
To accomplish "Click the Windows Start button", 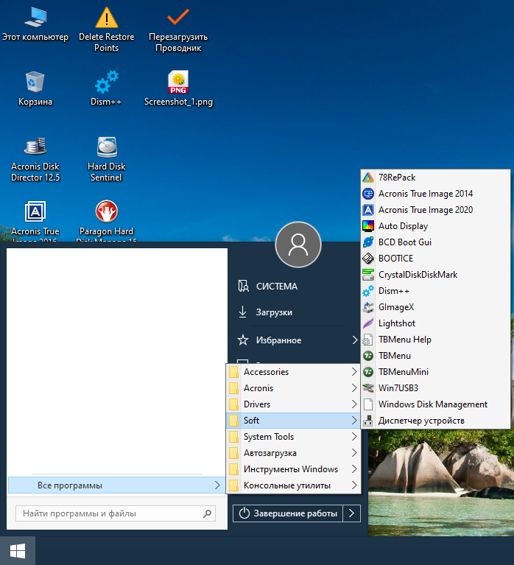I will pyautogui.click(x=18, y=550).
